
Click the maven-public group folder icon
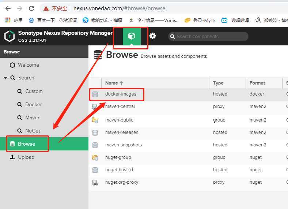(x=95, y=120)
